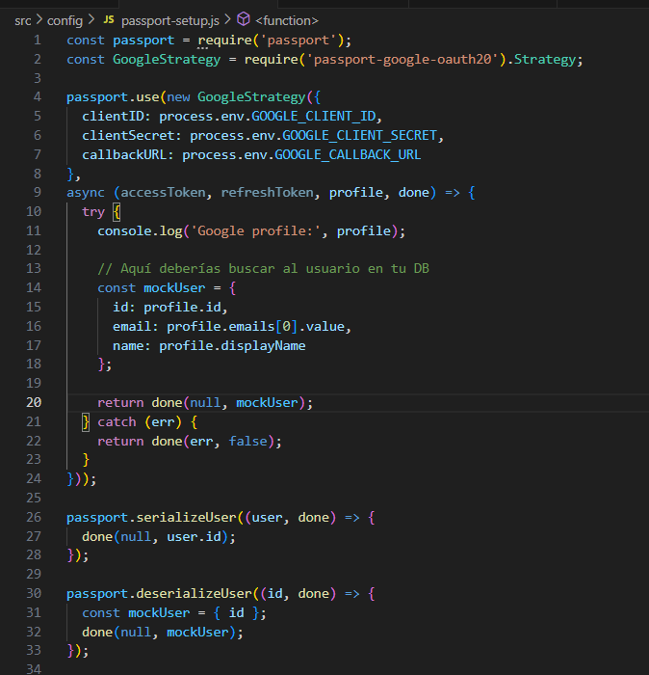Click GOOGLE_CLIENT_SECRET on line 6
This screenshot has height=675, width=649.
359,136
